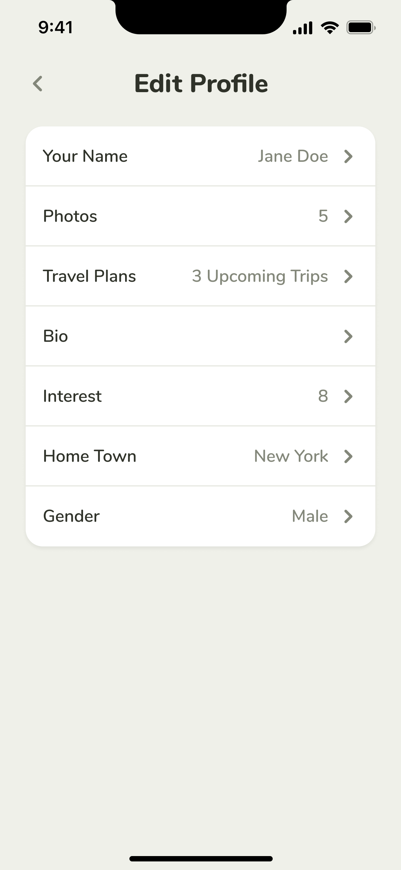Click the chevron beside Interest count
The width and height of the screenshot is (401, 870).
(x=348, y=396)
